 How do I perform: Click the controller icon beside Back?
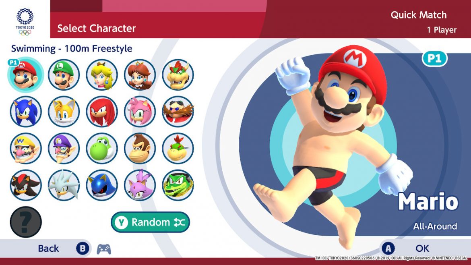point(104,249)
